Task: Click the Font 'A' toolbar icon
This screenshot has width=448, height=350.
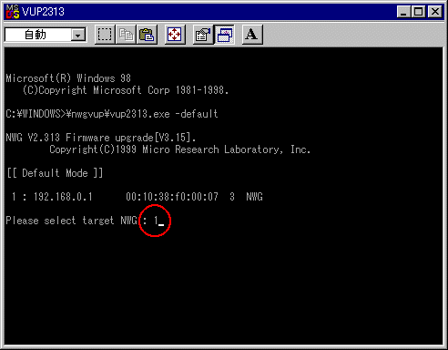Action: tap(252, 35)
